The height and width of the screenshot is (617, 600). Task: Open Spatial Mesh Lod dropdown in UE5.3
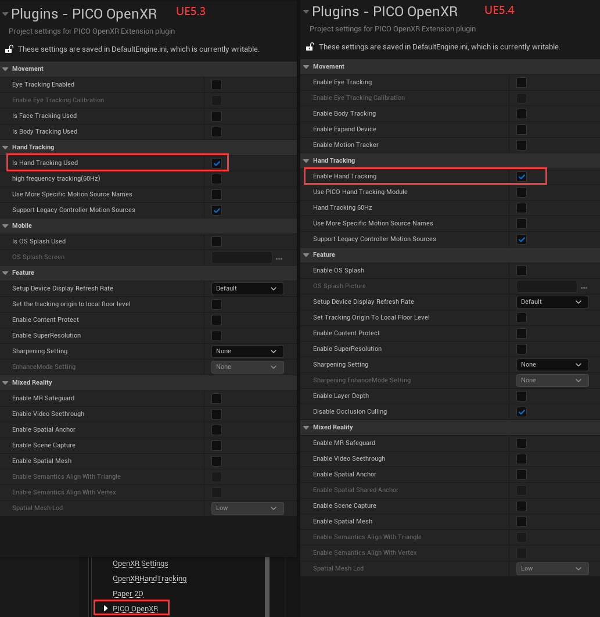247,508
